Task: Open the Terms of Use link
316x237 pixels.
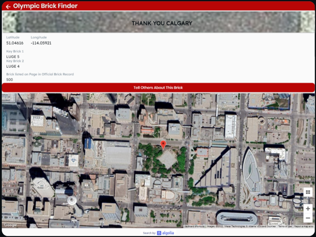Action: [x=285, y=227]
